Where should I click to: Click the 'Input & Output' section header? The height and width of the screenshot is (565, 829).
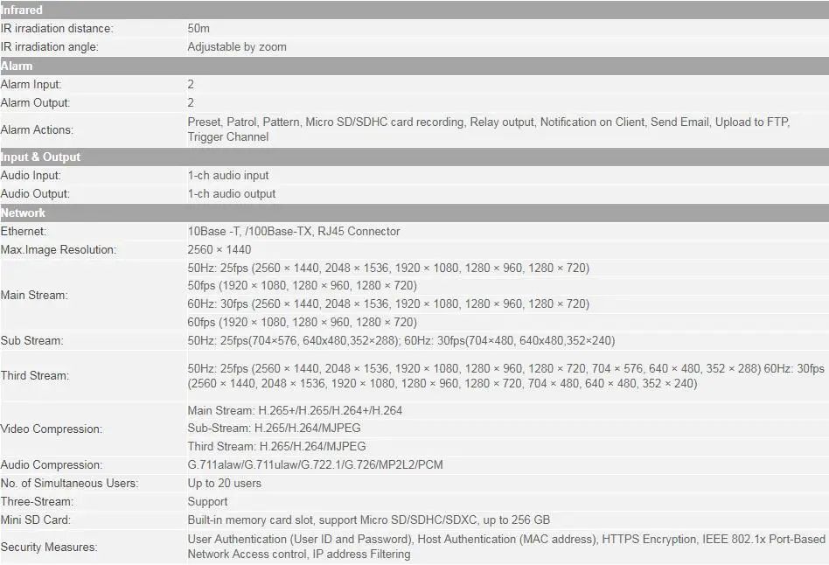coord(414,157)
